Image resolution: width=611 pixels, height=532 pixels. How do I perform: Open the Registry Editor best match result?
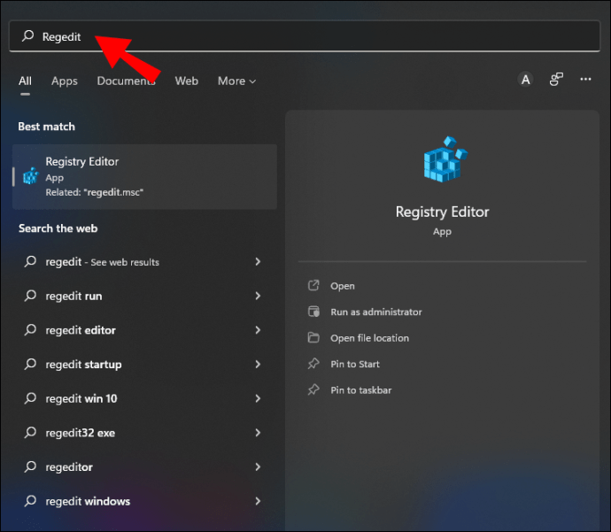tap(144, 177)
